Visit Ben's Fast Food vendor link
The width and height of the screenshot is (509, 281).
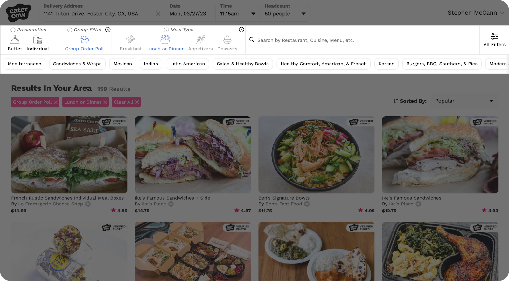(283, 204)
